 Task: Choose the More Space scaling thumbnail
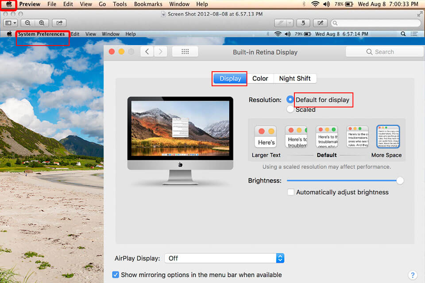tap(388, 137)
